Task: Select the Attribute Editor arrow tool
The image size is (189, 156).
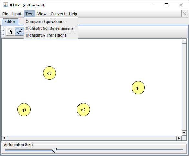Action: (11, 31)
